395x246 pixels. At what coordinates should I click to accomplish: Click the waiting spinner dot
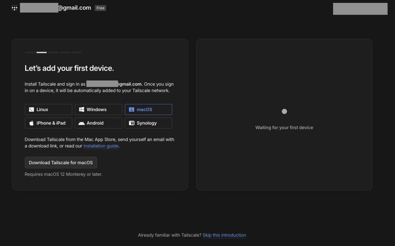(x=284, y=111)
